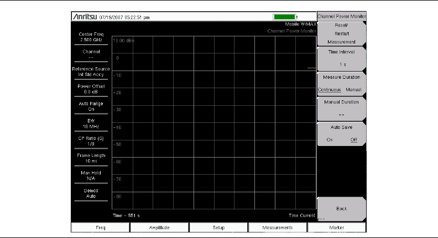The width and height of the screenshot is (438, 238).
Task: Click the Center Freq 2.500 GHz field
Action: 91,37
